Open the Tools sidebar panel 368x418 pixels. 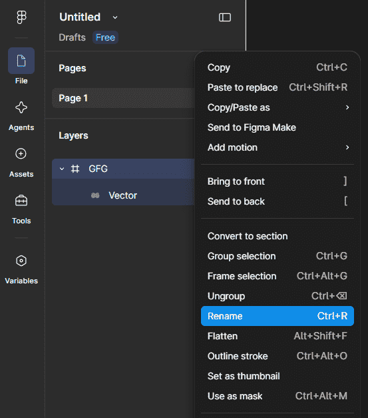21,201
